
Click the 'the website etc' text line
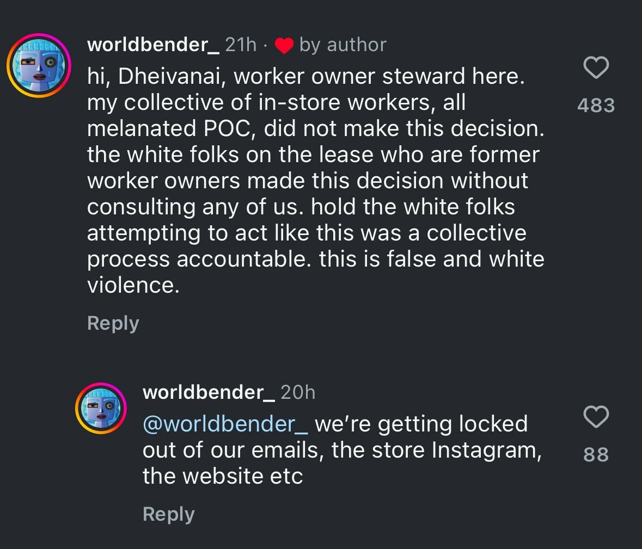(223, 476)
